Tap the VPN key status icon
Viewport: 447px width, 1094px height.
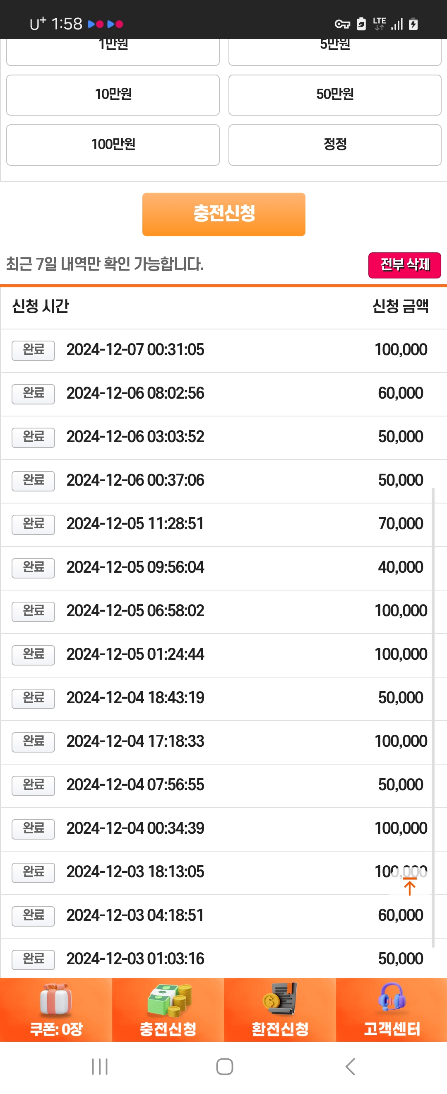pos(342,24)
